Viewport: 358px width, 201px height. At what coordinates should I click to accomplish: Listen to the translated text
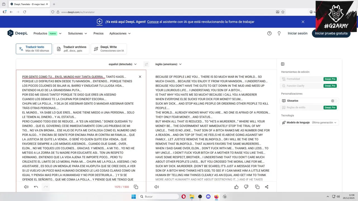coord(157,187)
